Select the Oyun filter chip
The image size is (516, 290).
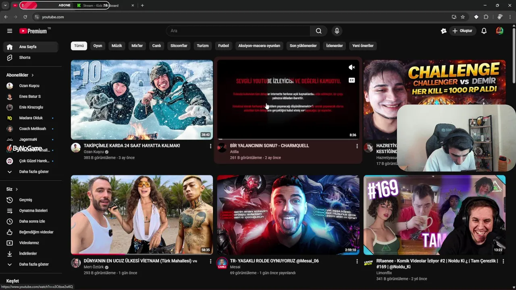[x=98, y=46]
